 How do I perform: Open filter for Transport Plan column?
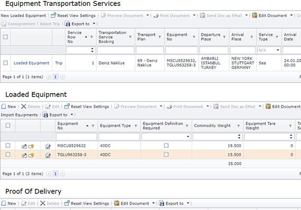pos(160,37)
